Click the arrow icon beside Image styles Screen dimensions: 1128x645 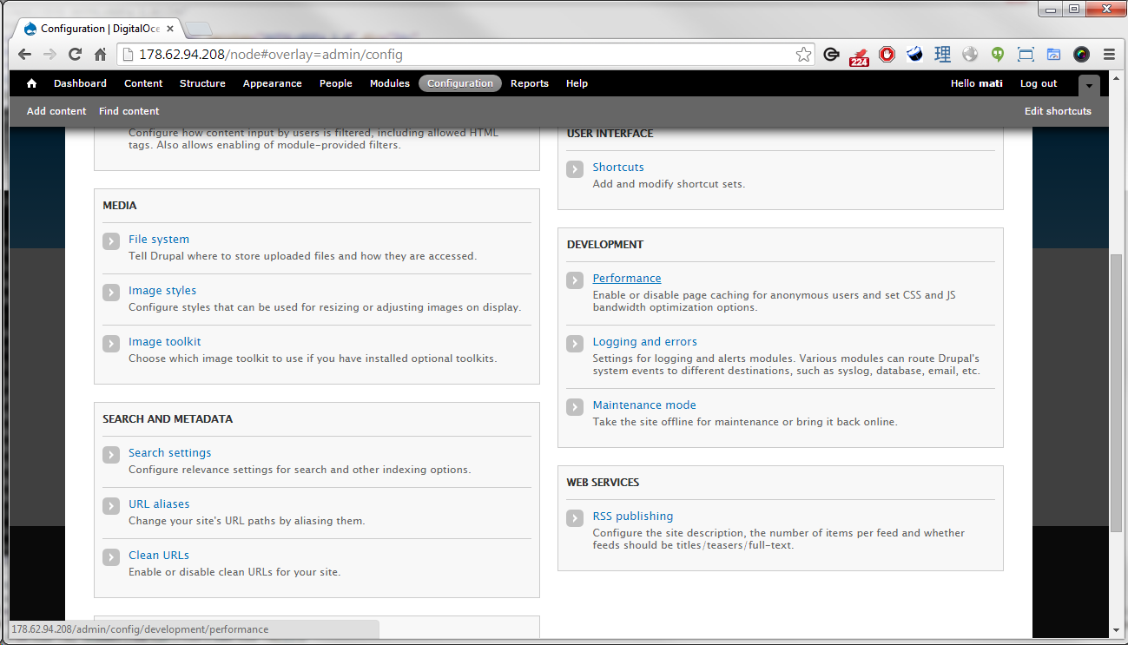tap(111, 293)
